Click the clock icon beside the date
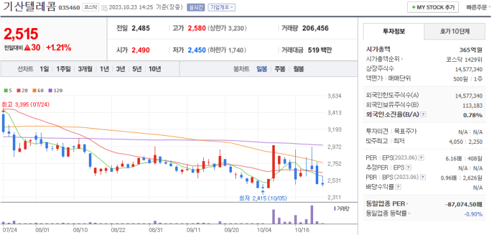The height and width of the screenshot is (235, 494). point(104,7)
